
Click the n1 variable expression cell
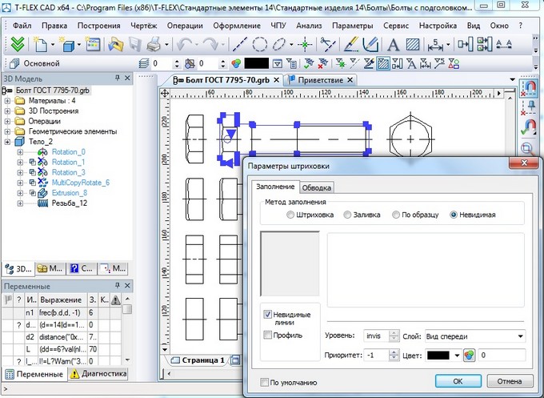tap(62, 313)
